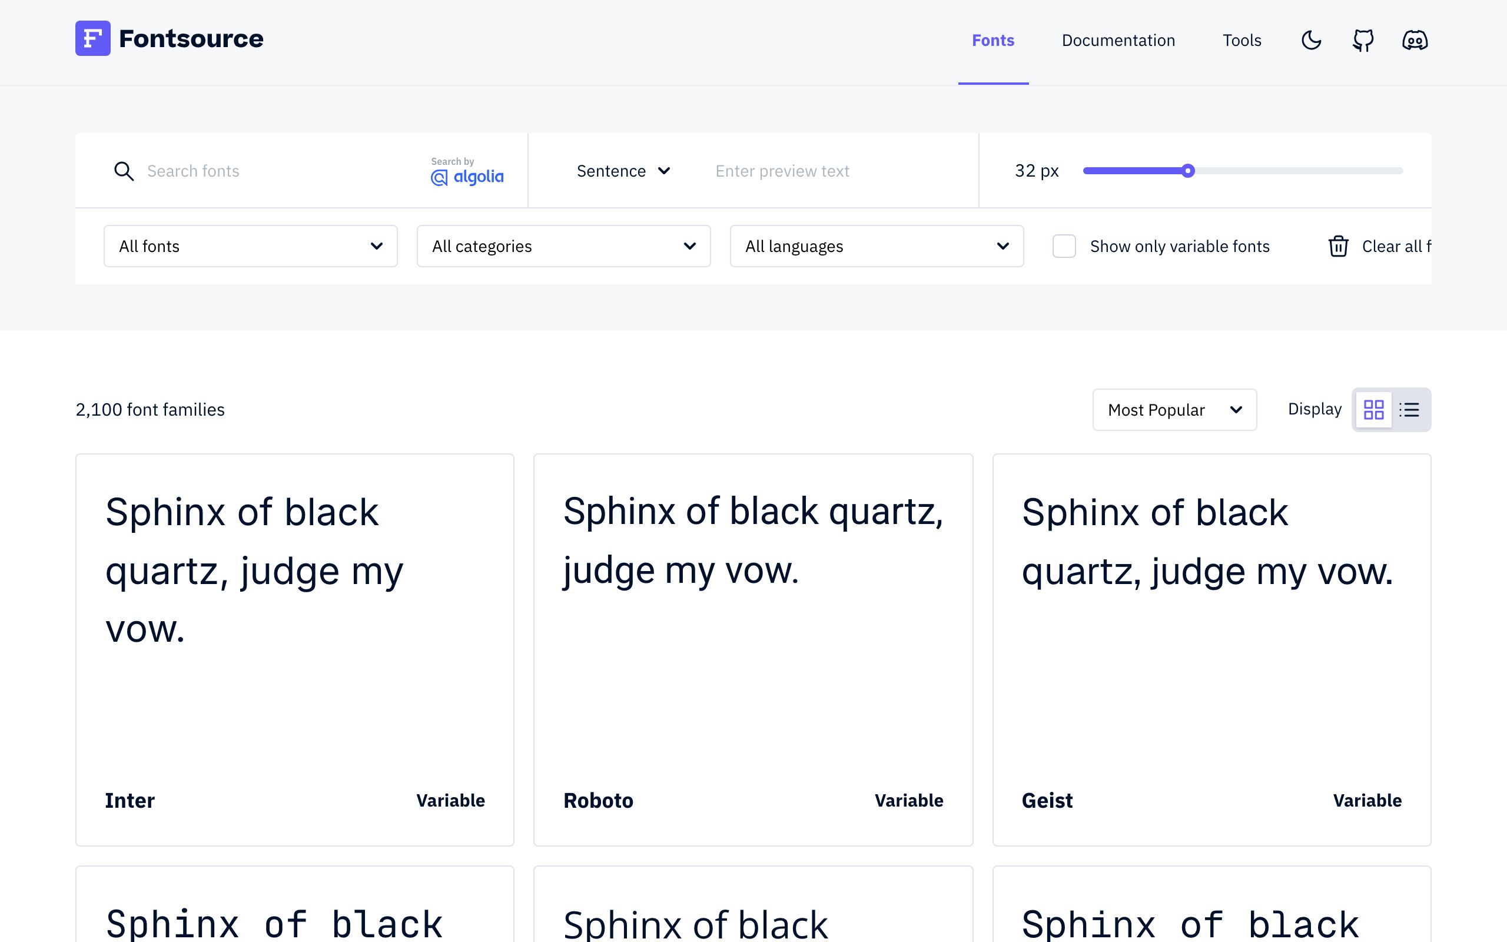Screen dimensions: 1507x942
Task: Focus the Enter preview text field
Action: 835,171
